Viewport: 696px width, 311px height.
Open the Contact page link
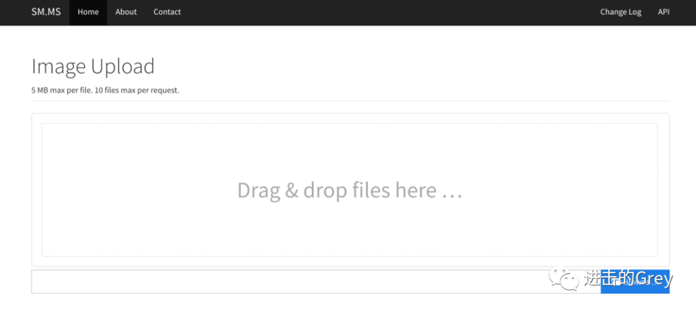click(167, 12)
